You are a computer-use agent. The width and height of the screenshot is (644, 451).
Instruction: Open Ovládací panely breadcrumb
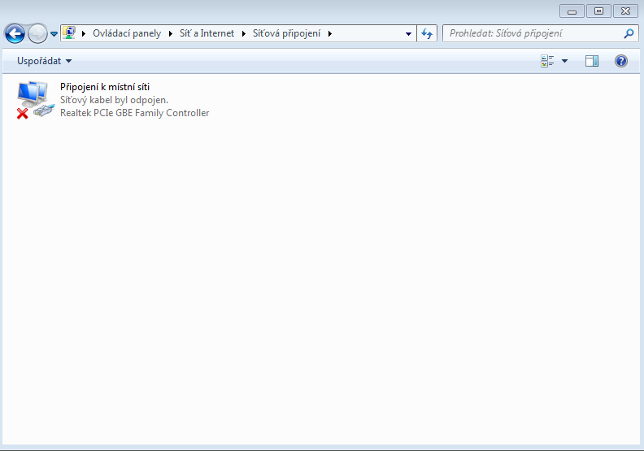127,33
